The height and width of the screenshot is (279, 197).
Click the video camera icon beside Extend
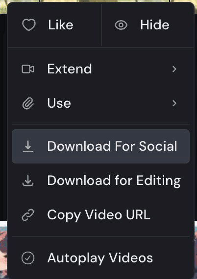tap(28, 69)
